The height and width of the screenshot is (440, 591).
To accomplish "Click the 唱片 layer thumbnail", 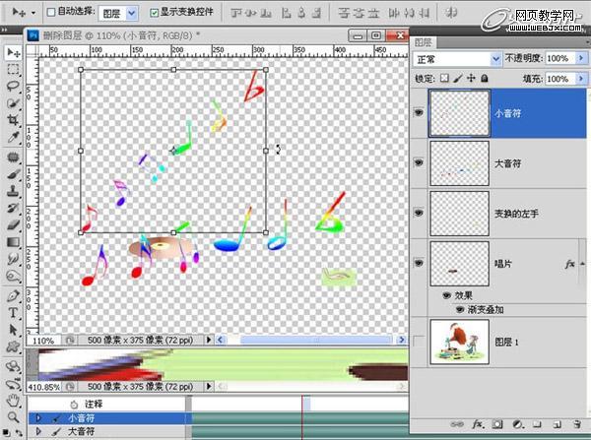I will point(458,263).
